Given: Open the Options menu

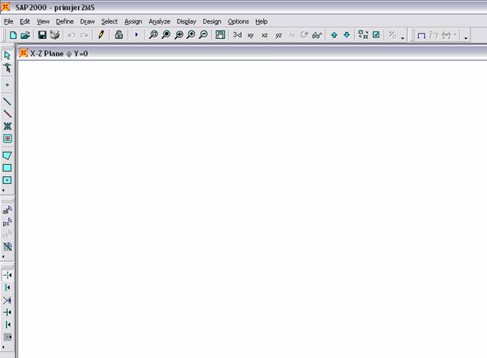Looking at the screenshot, I should pos(239,21).
